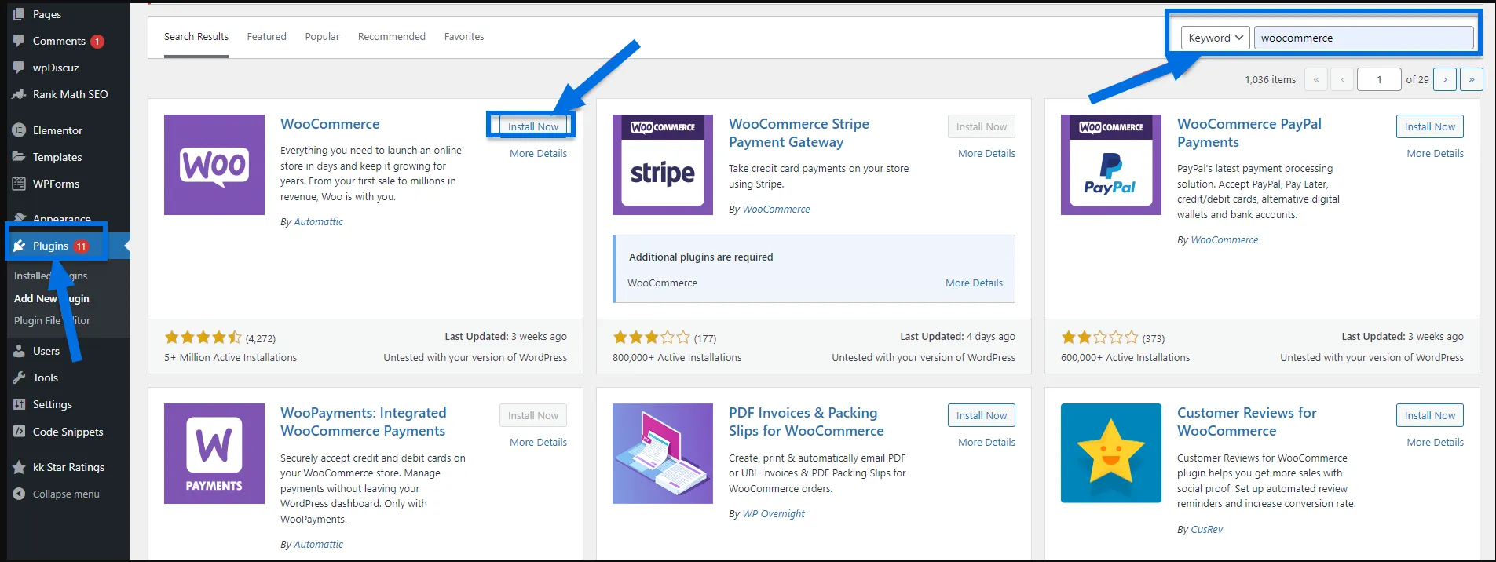Viewport: 1496px width, 562px height.
Task: Click the Tools wrench icon
Action: pos(19,378)
